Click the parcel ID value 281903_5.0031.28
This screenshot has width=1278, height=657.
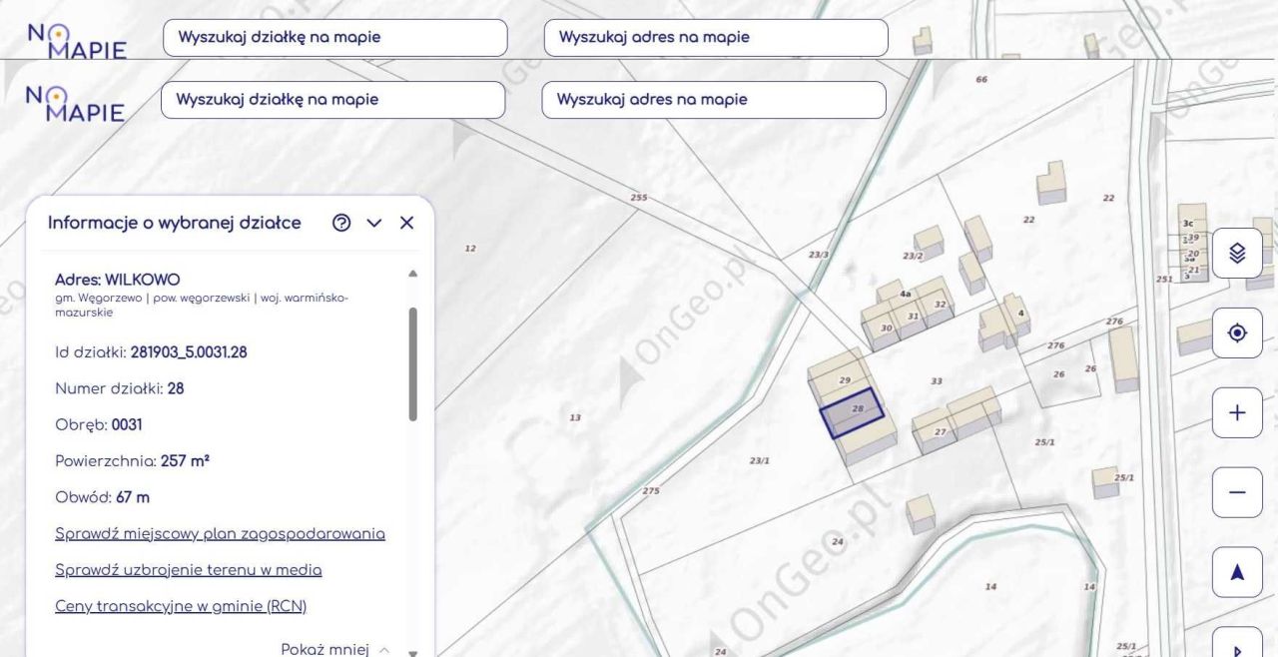[x=189, y=352]
